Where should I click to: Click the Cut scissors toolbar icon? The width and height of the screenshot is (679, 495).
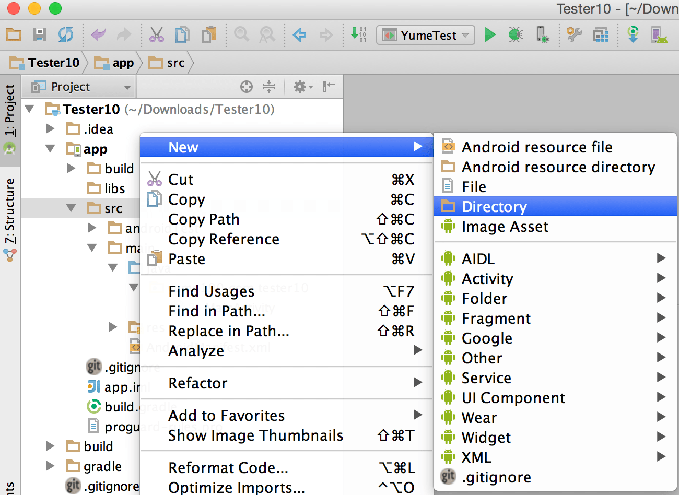tap(156, 35)
